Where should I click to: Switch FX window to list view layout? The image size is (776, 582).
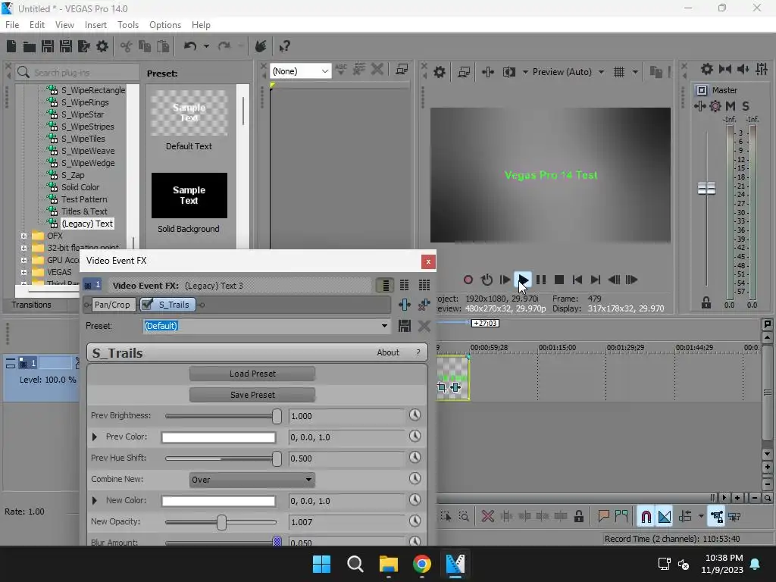(x=384, y=286)
